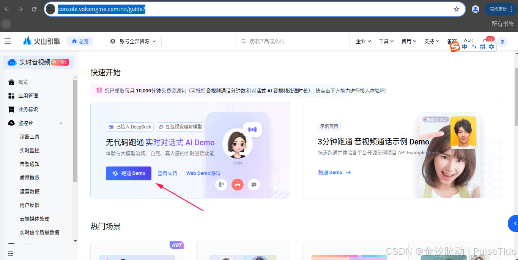Click the 完成更新 browser update button

pos(500,9)
